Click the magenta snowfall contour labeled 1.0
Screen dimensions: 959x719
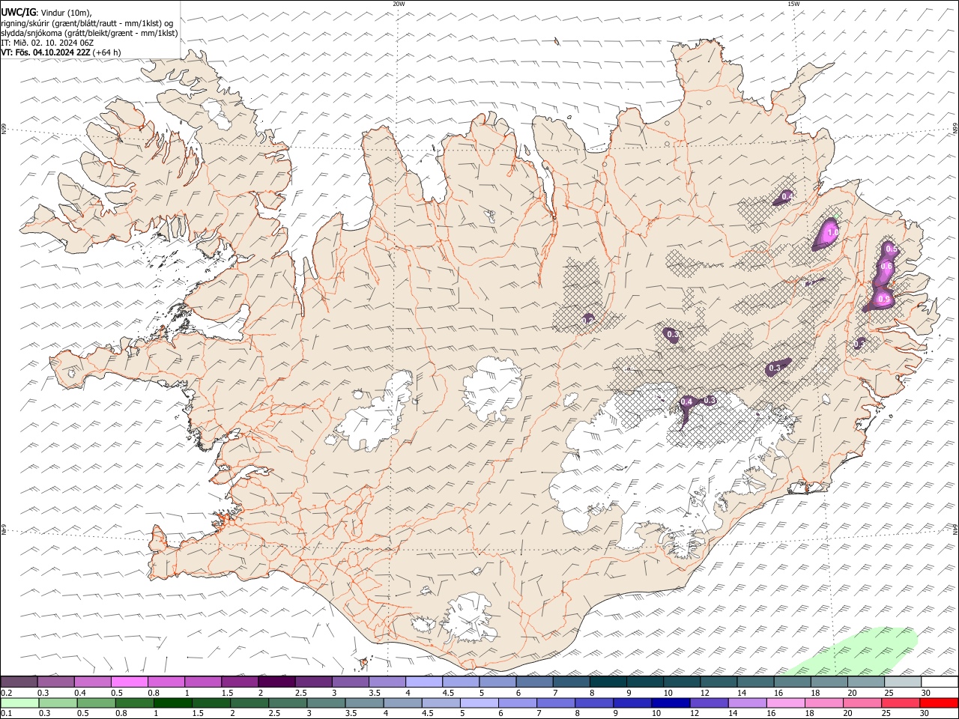click(x=826, y=234)
